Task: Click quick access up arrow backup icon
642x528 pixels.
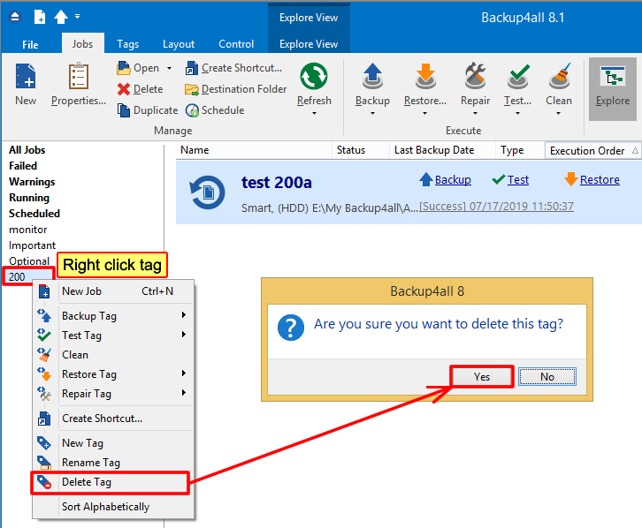Action: pyautogui.click(x=61, y=17)
